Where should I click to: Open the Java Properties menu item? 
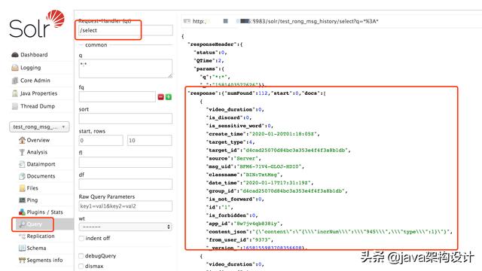[38, 93]
